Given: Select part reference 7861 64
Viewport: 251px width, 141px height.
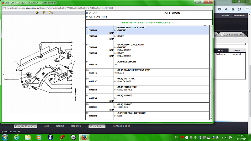Looking at the screenshot, I should pos(93,47).
